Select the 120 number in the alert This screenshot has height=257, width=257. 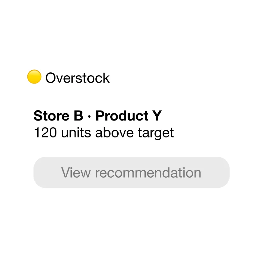[x=45, y=133]
